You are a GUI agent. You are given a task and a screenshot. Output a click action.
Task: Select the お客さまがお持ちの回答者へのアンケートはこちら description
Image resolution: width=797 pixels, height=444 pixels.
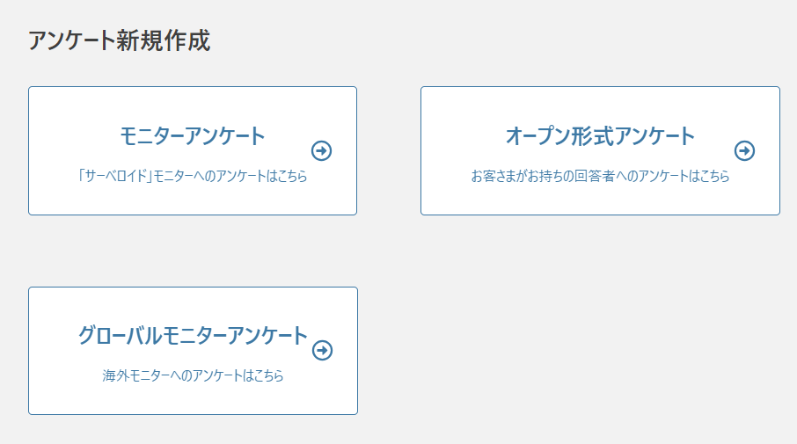click(x=600, y=176)
